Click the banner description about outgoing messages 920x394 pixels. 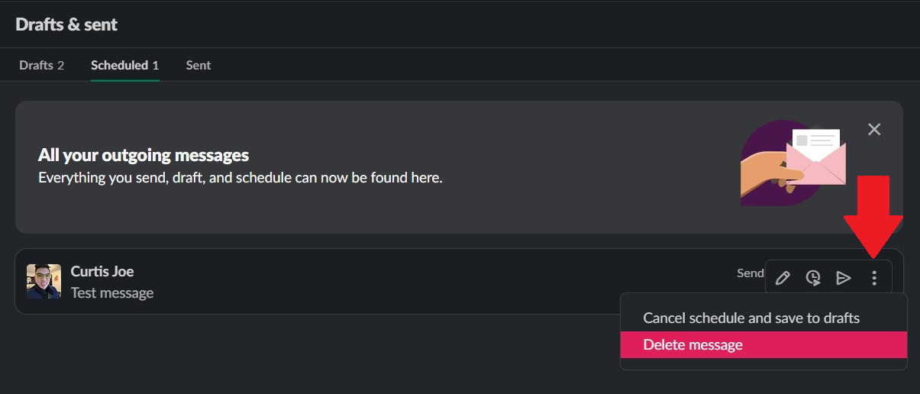click(240, 178)
